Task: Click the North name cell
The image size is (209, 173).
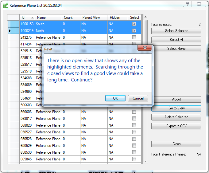Action: [48, 31]
